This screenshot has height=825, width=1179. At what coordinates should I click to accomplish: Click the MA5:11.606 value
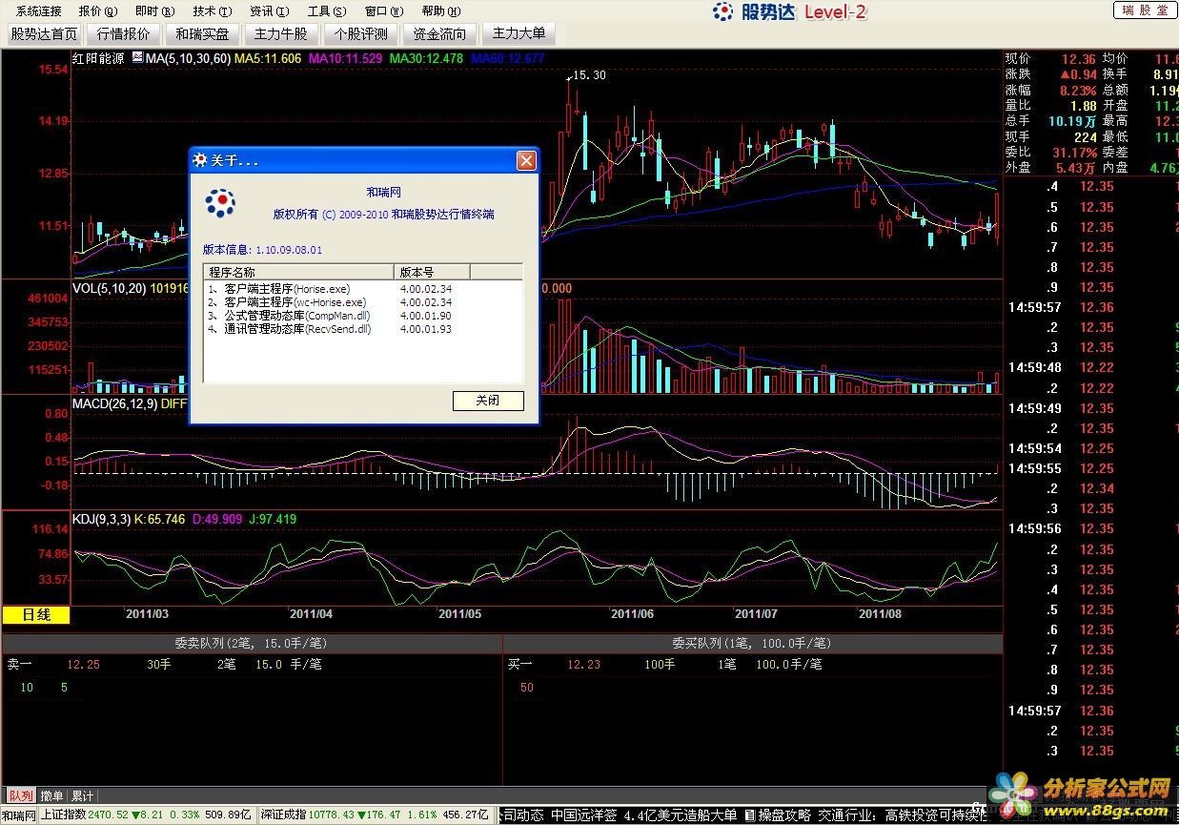pyautogui.click(x=268, y=58)
